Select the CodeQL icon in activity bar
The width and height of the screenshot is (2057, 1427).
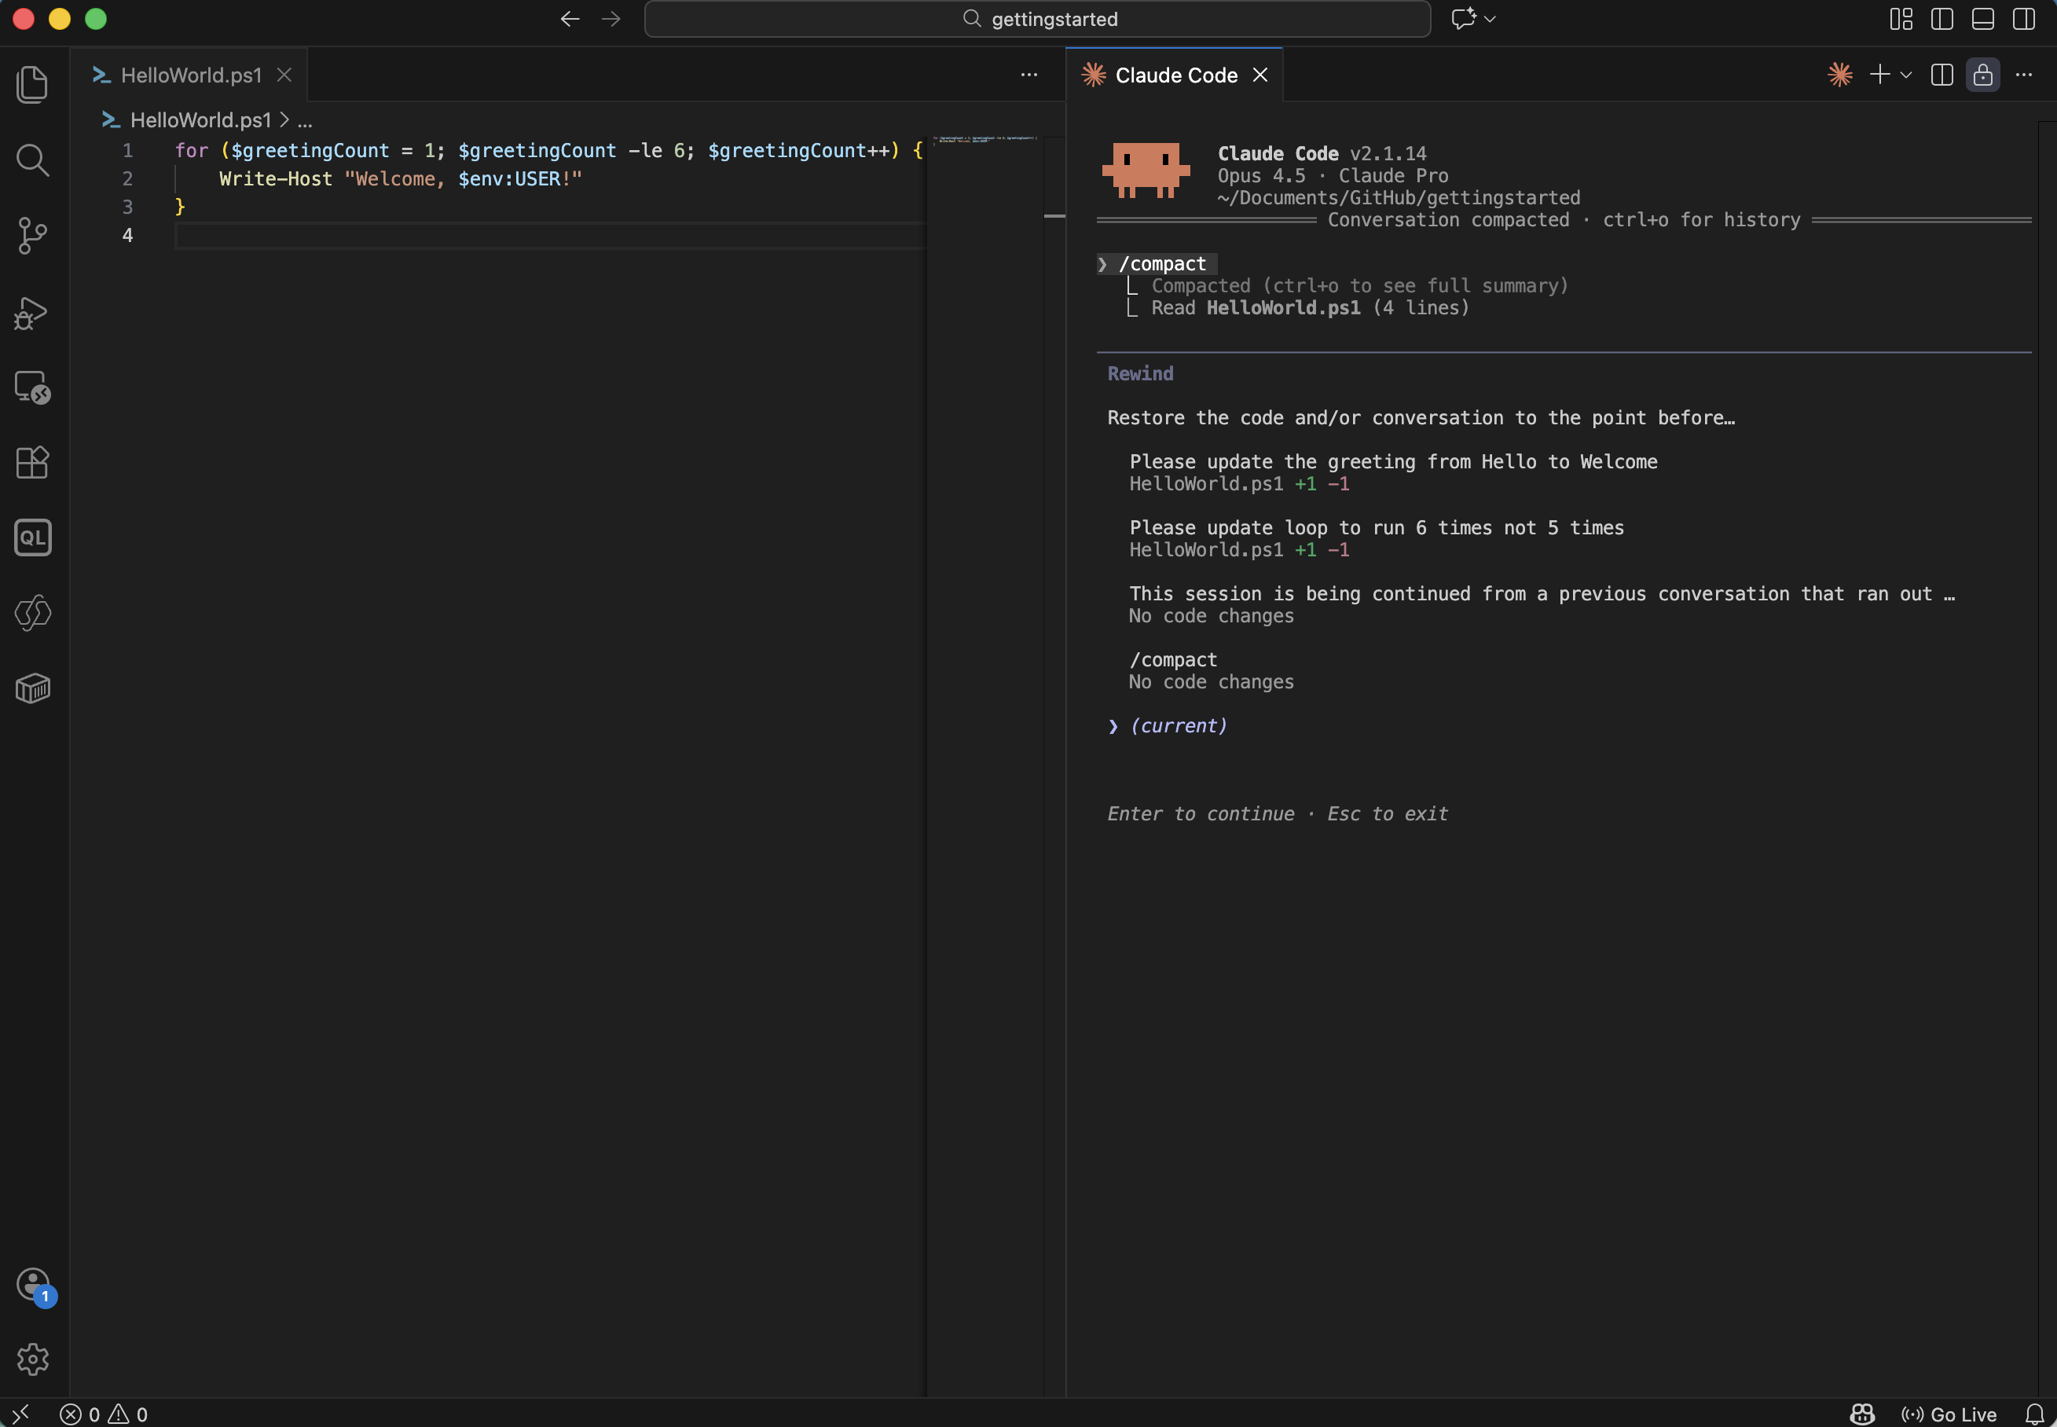click(33, 537)
